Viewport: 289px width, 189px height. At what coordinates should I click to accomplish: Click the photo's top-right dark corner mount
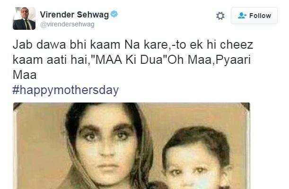[246, 106]
